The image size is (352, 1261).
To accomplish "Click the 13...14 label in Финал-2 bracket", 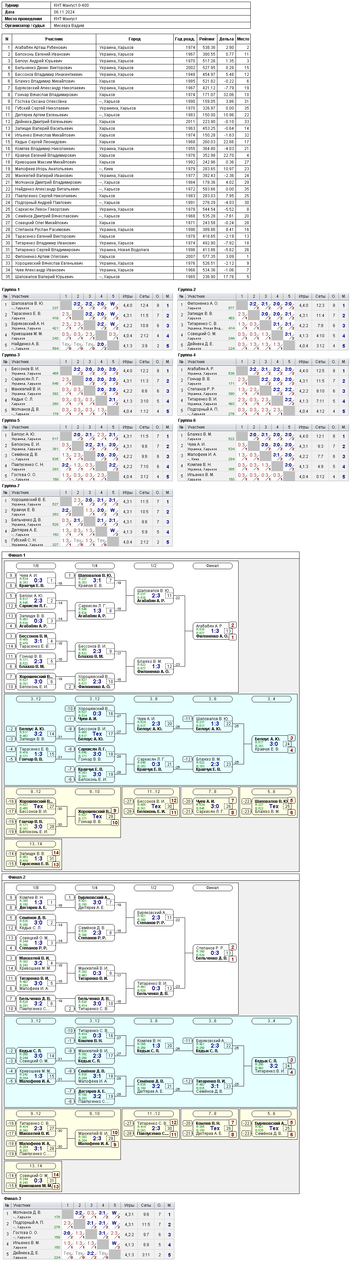I will coord(36,1166).
